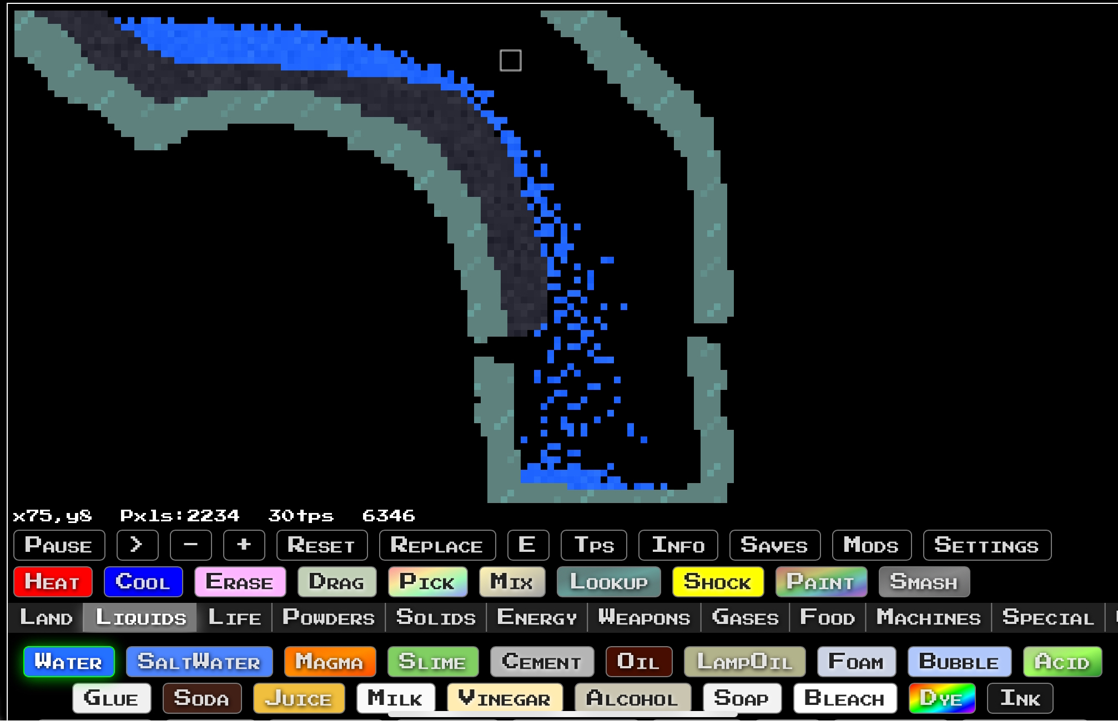The width and height of the screenshot is (1118, 721).
Task: Select the Heat tool
Action: click(x=53, y=582)
